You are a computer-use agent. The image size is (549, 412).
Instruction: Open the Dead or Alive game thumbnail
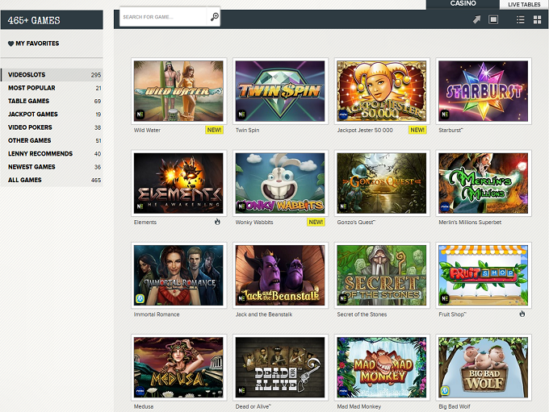280,367
